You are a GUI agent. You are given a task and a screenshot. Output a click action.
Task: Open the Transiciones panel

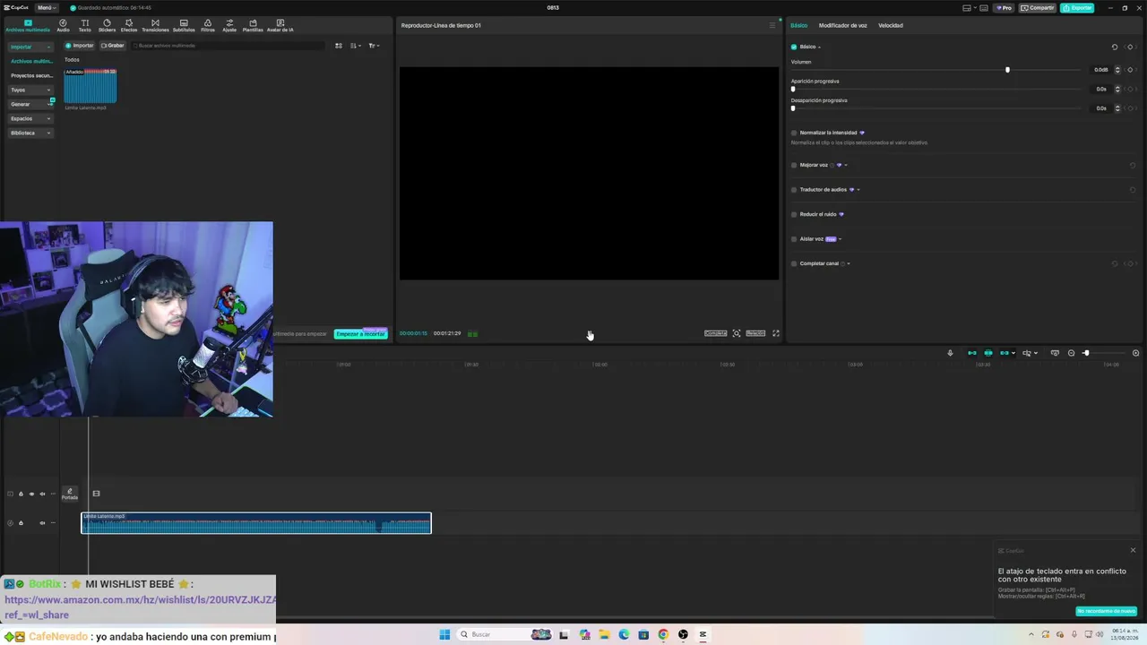tap(155, 25)
